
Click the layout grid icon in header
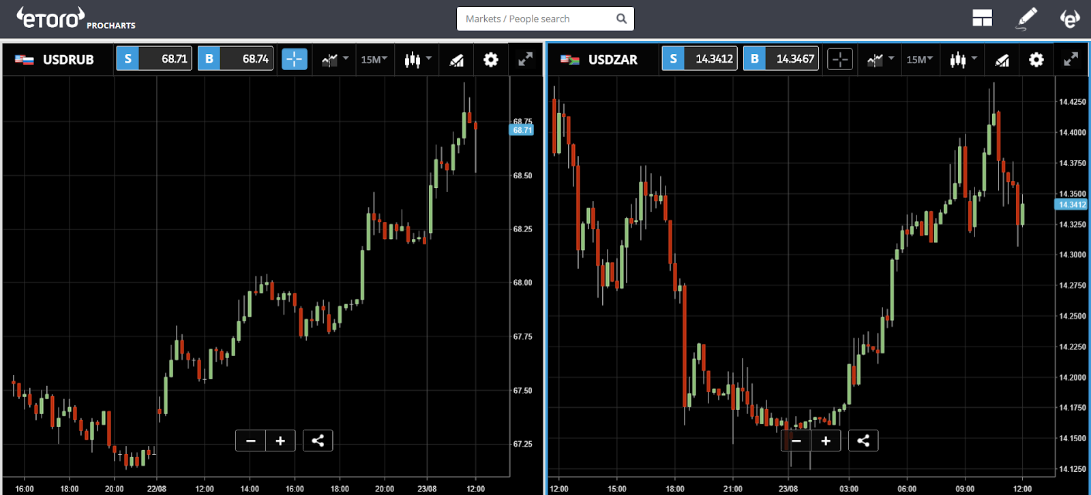click(x=982, y=18)
